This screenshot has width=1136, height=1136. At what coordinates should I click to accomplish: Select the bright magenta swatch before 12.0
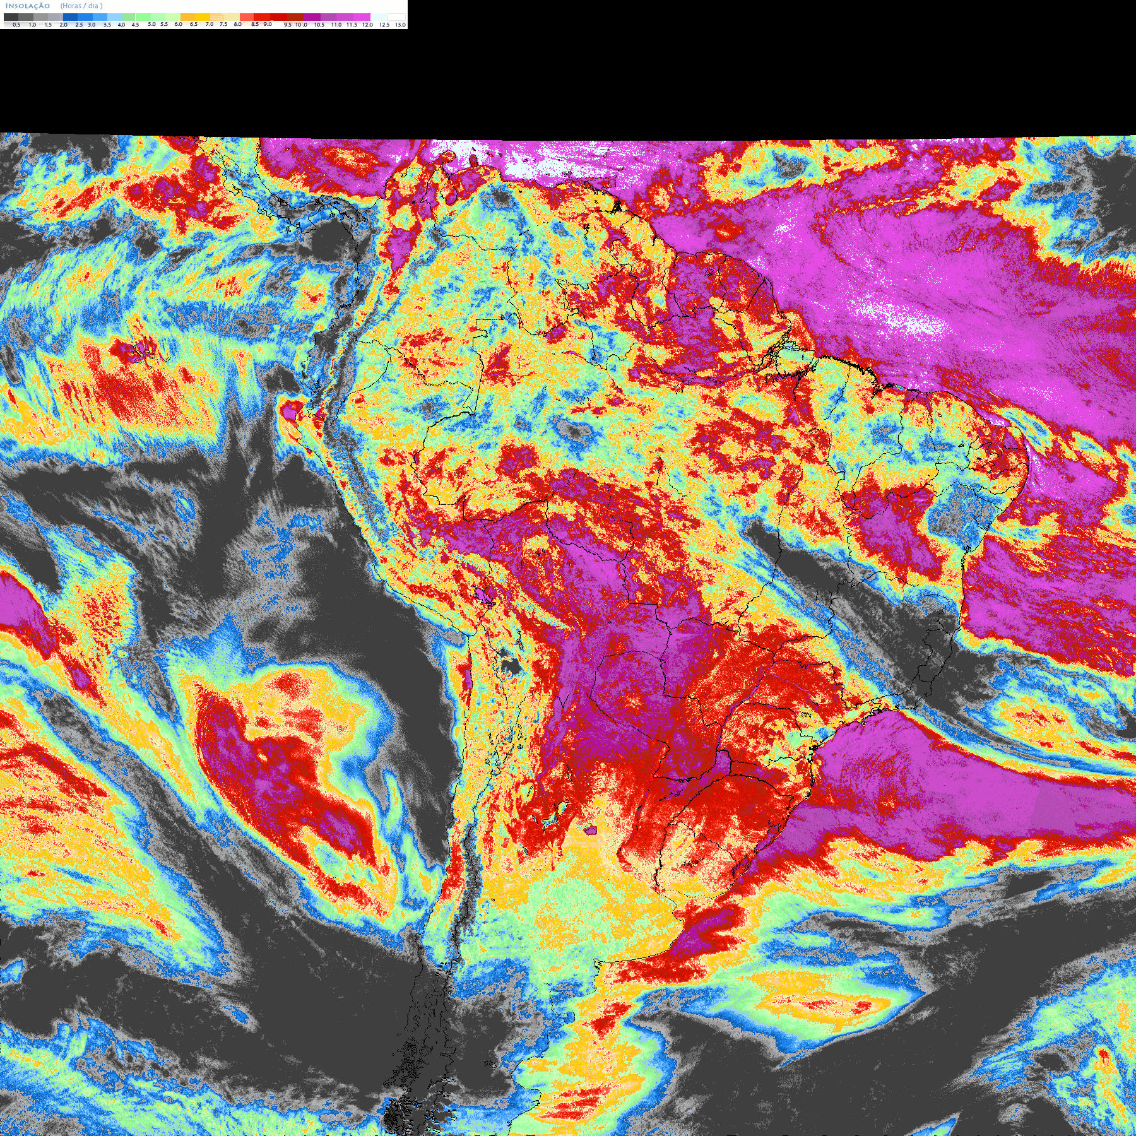(362, 17)
